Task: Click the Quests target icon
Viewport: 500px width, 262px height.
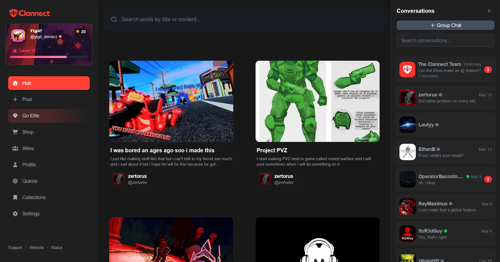Action: (15, 181)
